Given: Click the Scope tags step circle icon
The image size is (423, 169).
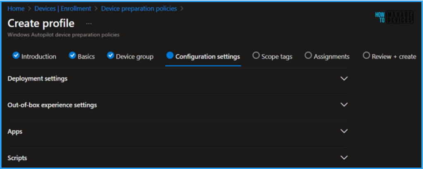Looking at the screenshot, I should click(x=256, y=55).
